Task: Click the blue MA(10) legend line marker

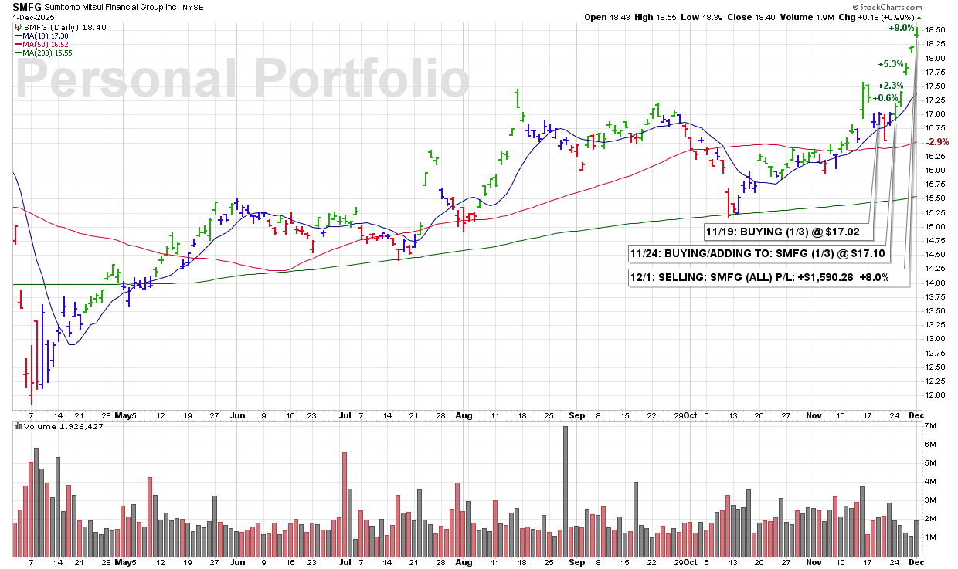Action: tap(17, 36)
